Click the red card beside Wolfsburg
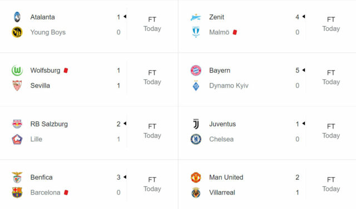The width and height of the screenshot is (356, 209). tap(66, 70)
